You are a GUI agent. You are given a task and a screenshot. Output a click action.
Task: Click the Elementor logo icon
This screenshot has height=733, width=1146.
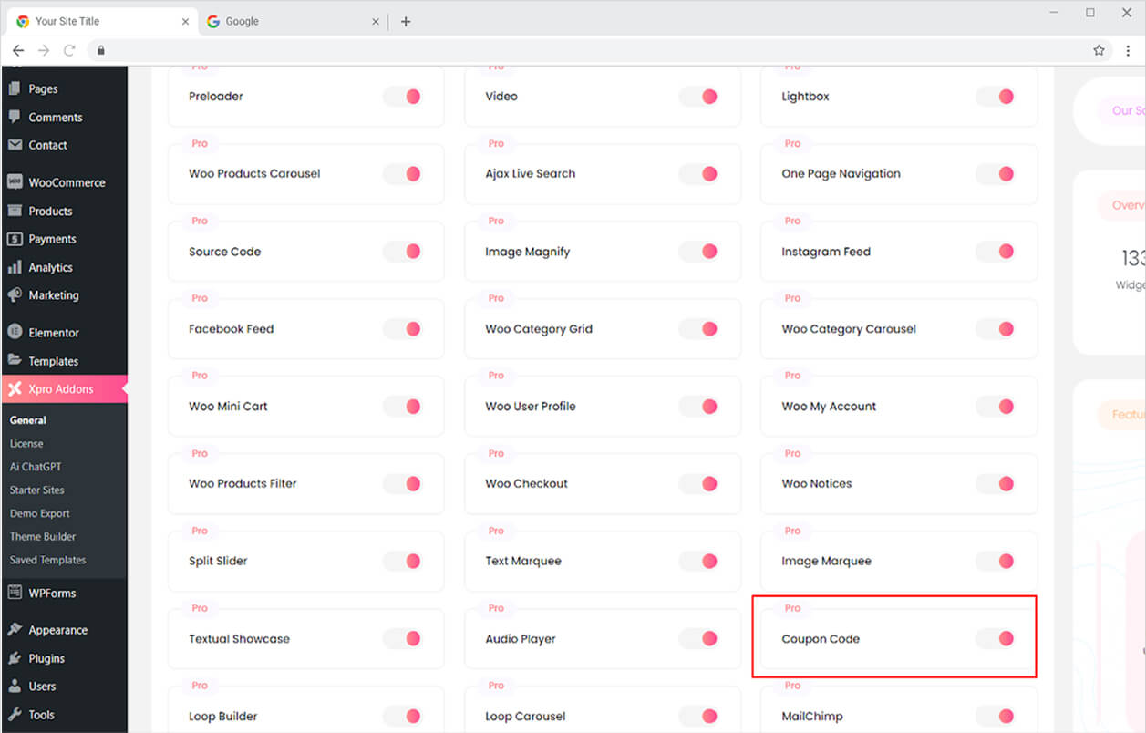click(x=15, y=333)
